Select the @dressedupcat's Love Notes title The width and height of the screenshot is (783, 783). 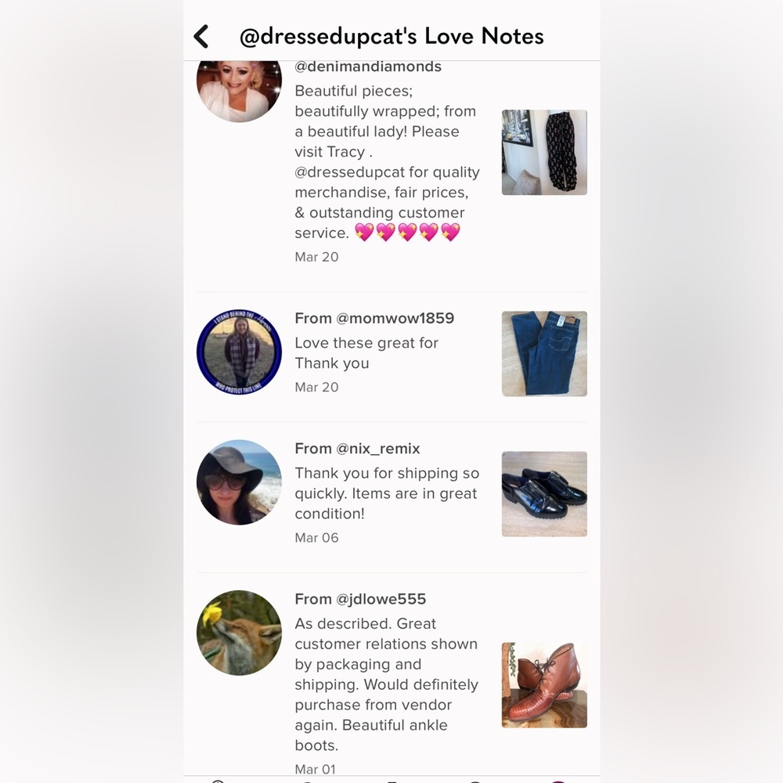pos(391,37)
